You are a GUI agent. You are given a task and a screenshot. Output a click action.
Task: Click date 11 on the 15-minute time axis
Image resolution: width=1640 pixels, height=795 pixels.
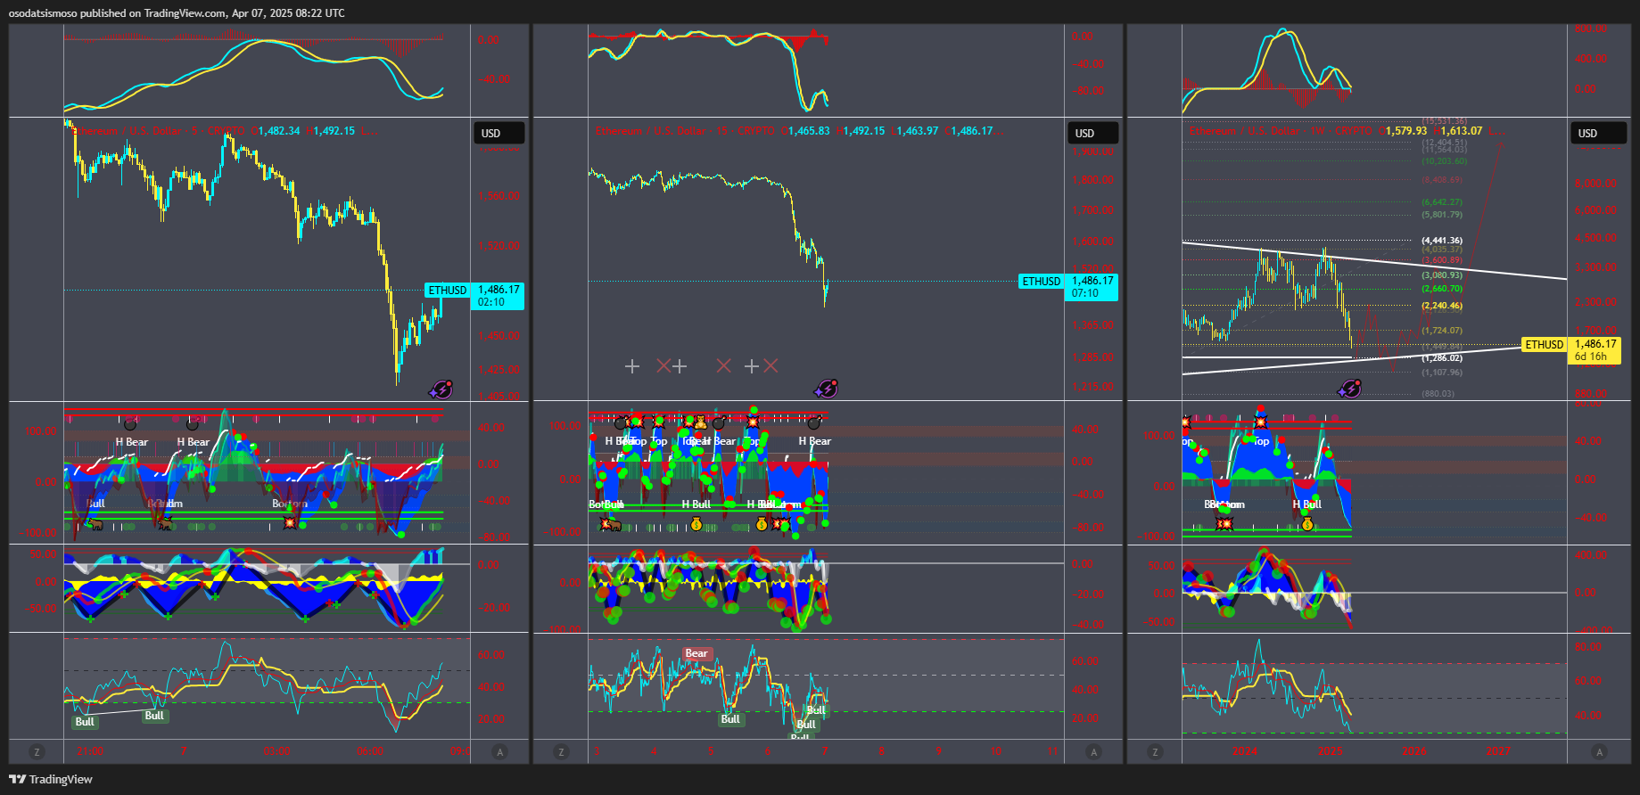[1053, 751]
